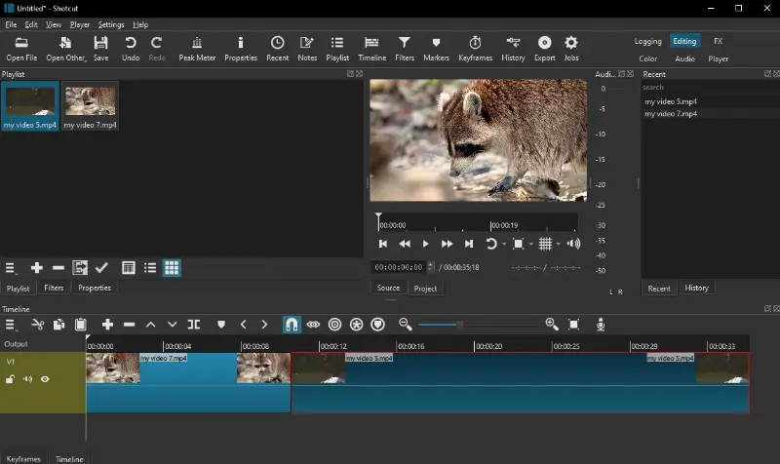780x464 pixels.
Task: Switch to the Project tab
Action: pyautogui.click(x=425, y=289)
